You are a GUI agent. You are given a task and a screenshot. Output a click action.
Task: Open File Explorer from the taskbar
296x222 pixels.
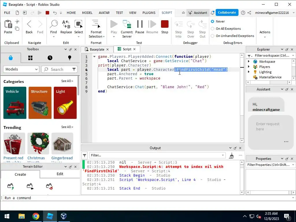(21, 216)
